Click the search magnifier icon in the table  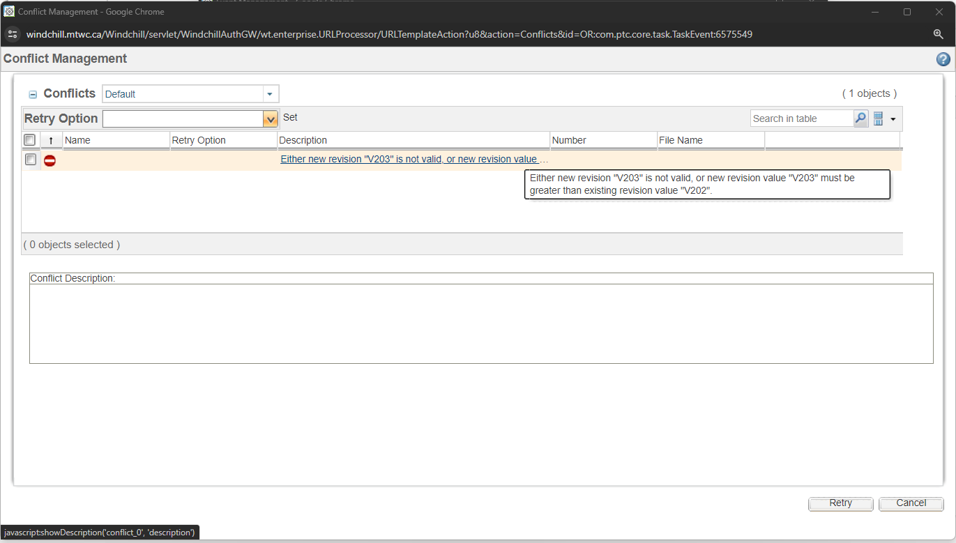[860, 118]
